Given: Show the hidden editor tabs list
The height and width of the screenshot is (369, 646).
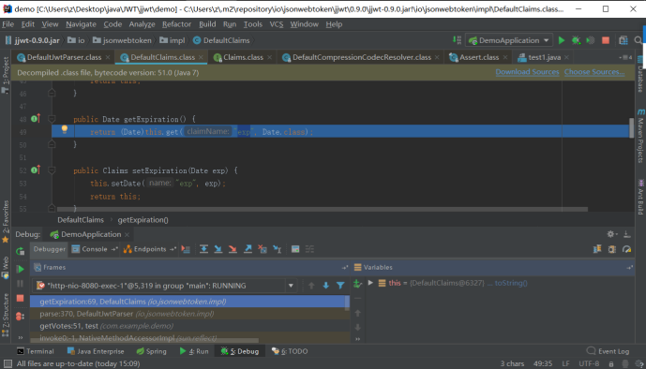Looking at the screenshot, I should pyautogui.click(x=625, y=57).
